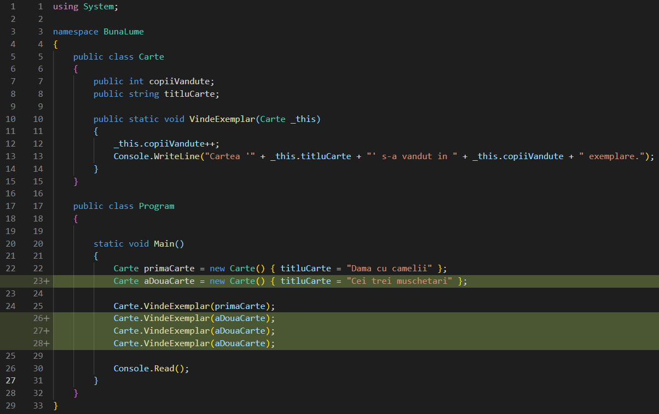
Task: Click the added line marker 26+
Action: click(x=41, y=318)
